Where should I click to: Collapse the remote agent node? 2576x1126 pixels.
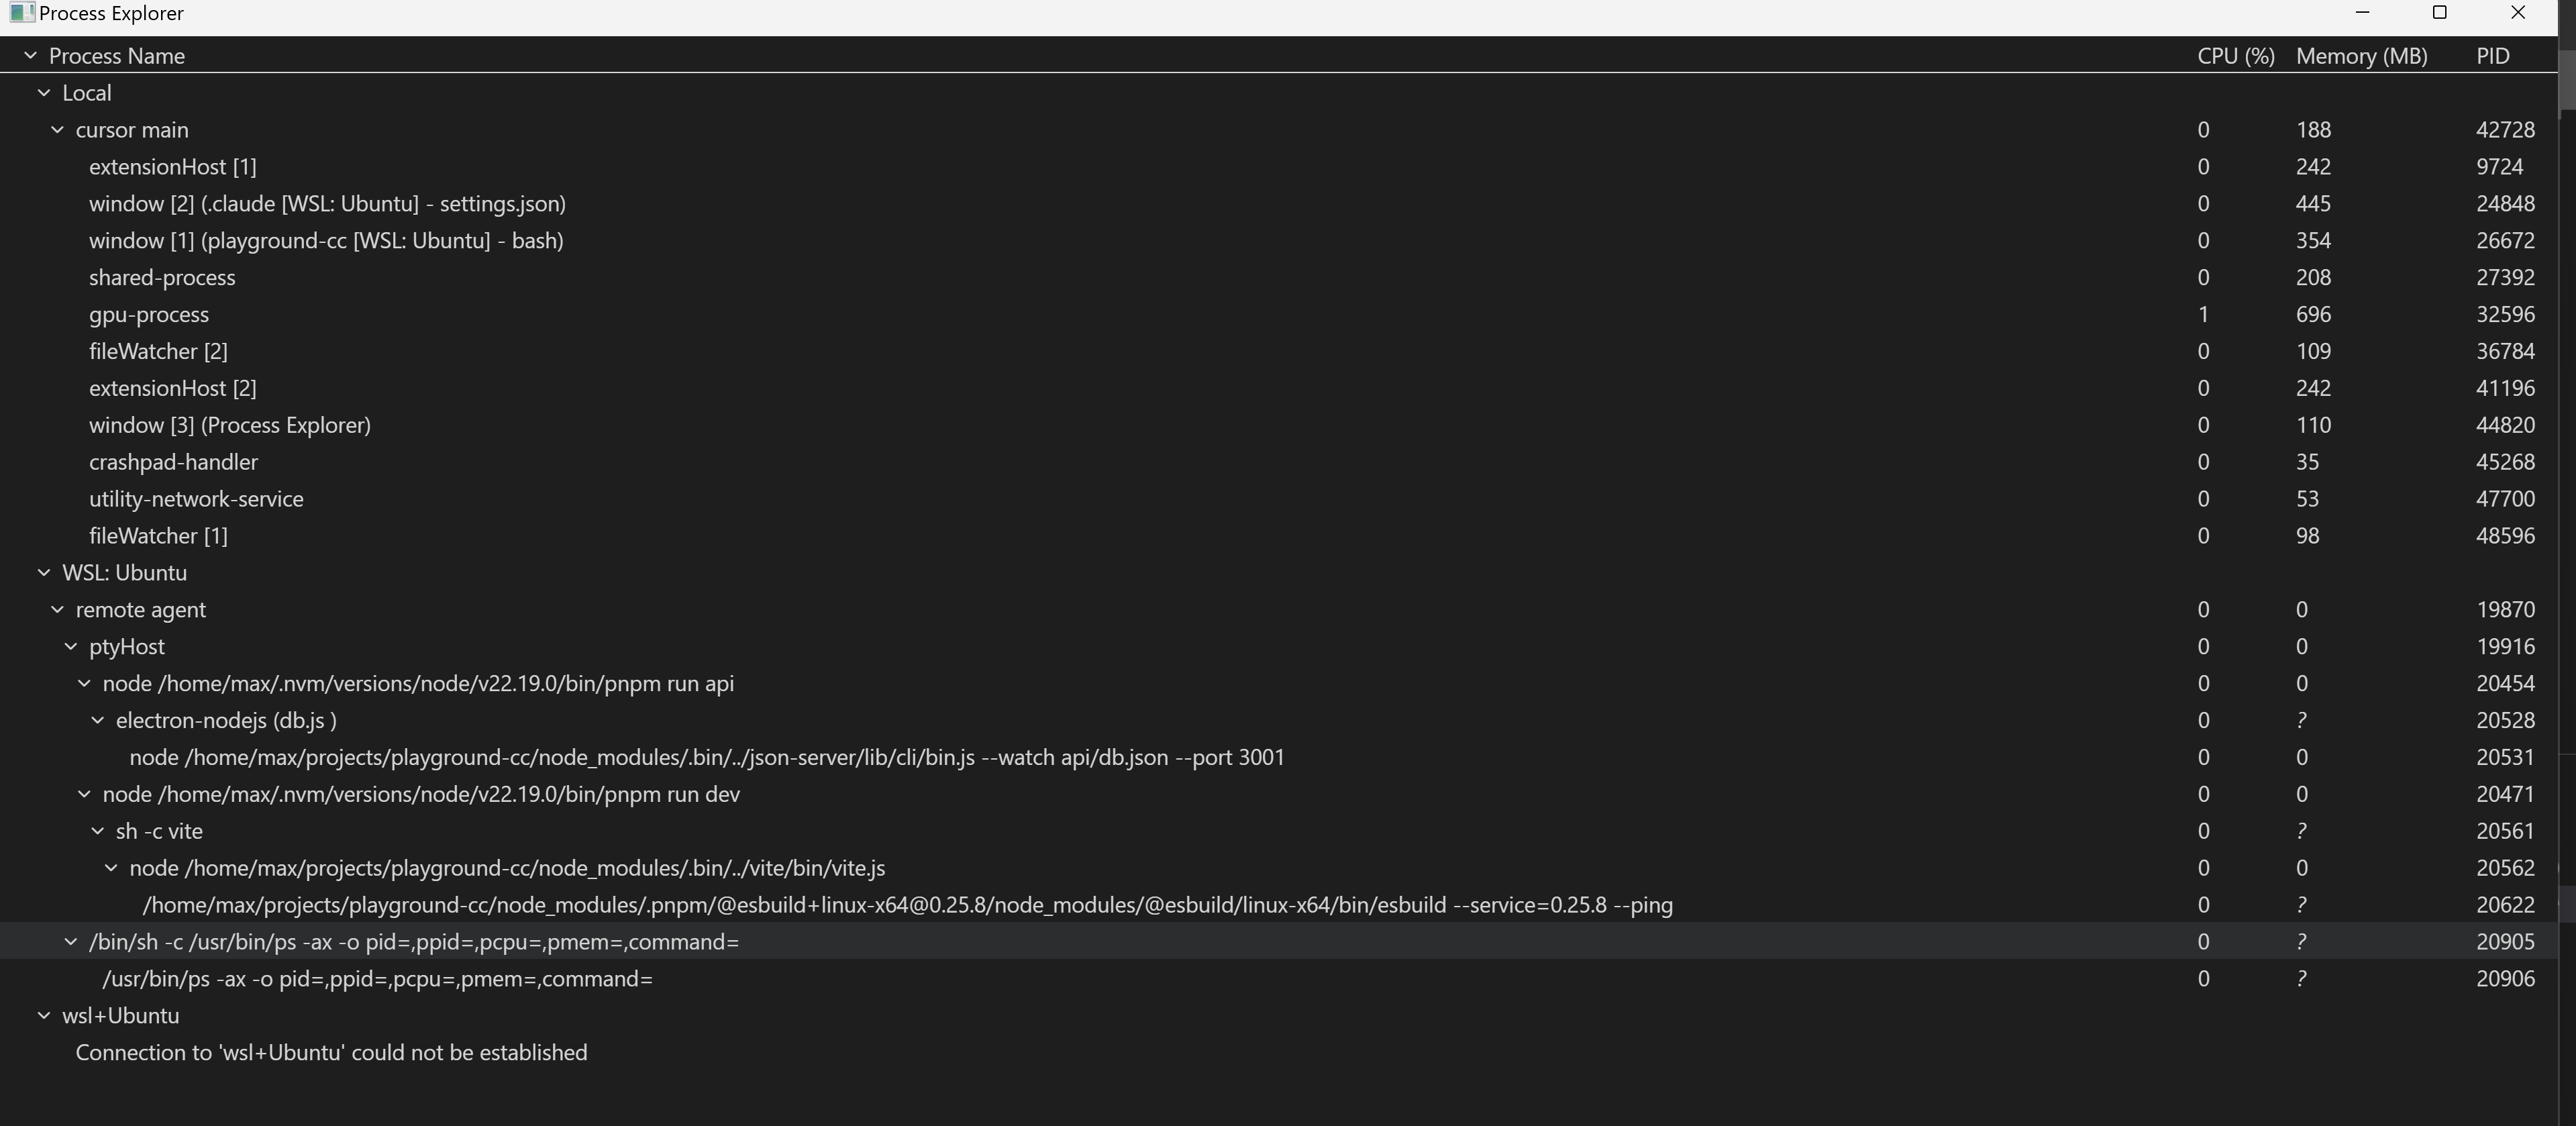point(57,610)
